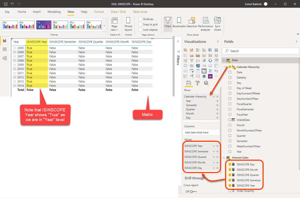The height and width of the screenshot is (198, 300).
Task: Apply the last visible theme thumbnail
Action: click(x=94, y=25)
